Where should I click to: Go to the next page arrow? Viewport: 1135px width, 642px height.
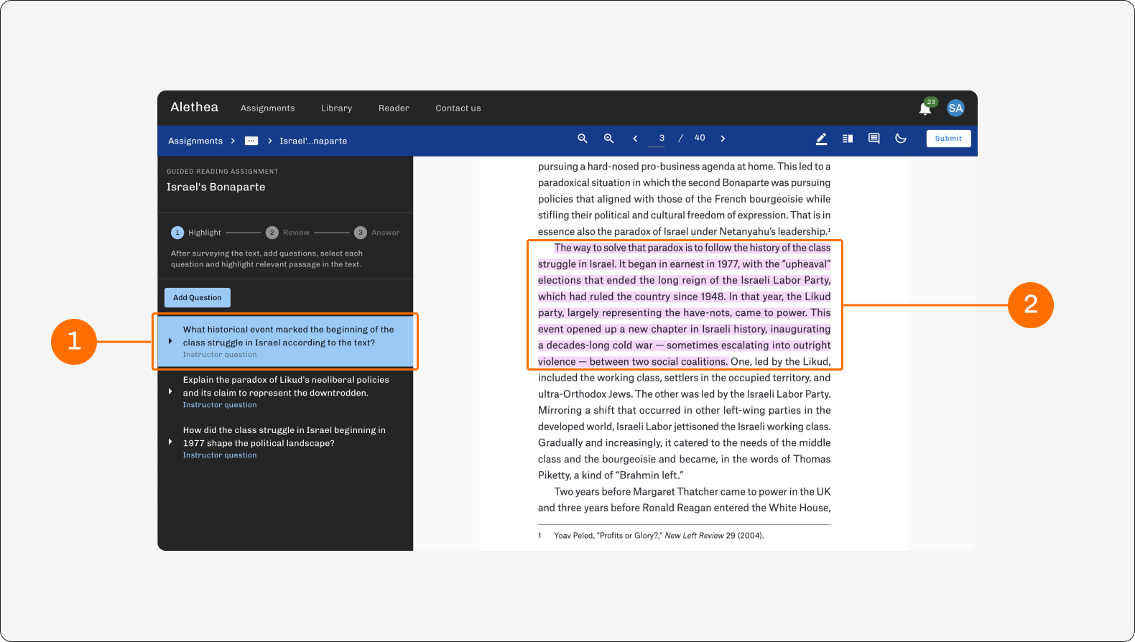tap(723, 139)
